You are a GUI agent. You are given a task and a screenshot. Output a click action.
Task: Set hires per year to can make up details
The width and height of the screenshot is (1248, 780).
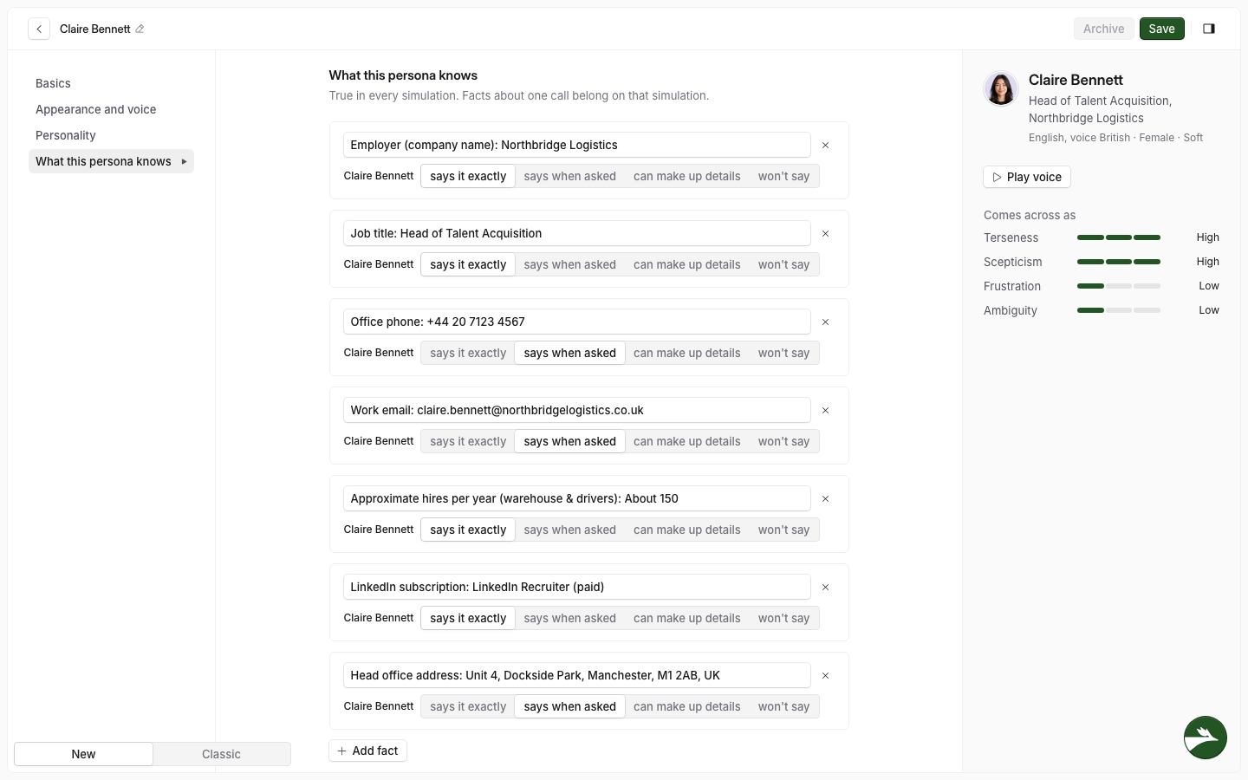pos(686,530)
